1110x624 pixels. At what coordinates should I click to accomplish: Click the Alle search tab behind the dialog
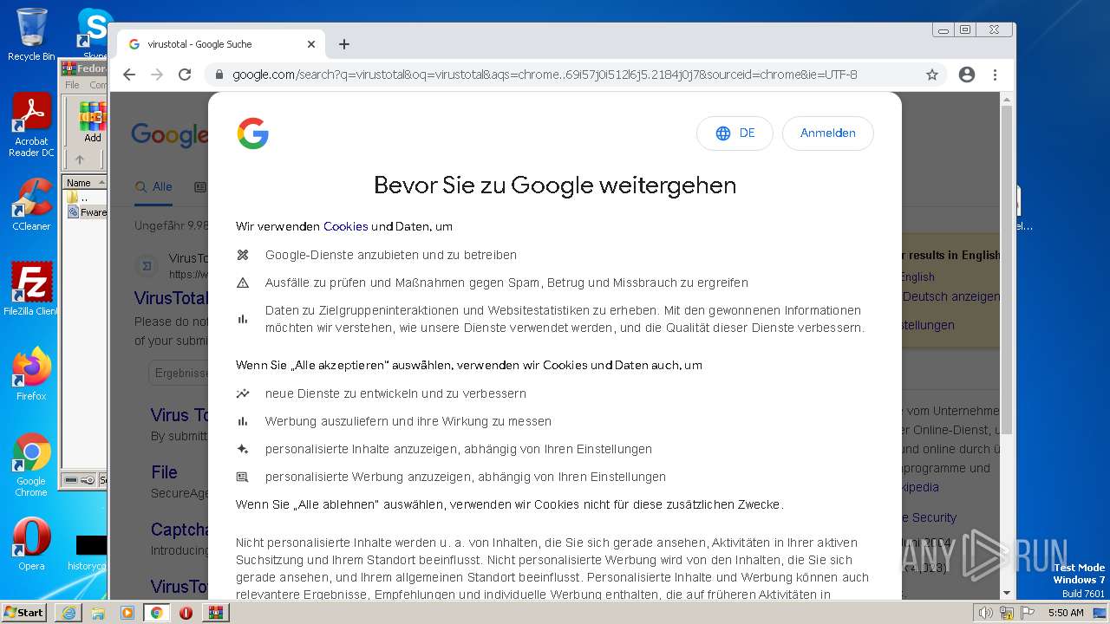pyautogui.click(x=154, y=186)
